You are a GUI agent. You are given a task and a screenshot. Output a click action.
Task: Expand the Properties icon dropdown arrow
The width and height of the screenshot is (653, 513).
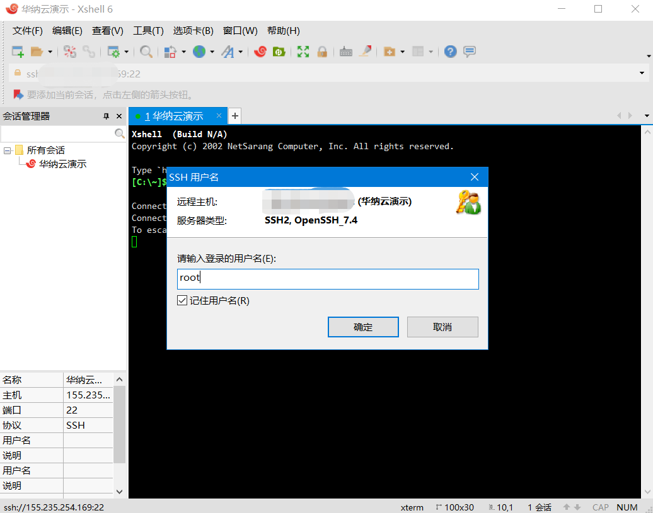coord(126,52)
